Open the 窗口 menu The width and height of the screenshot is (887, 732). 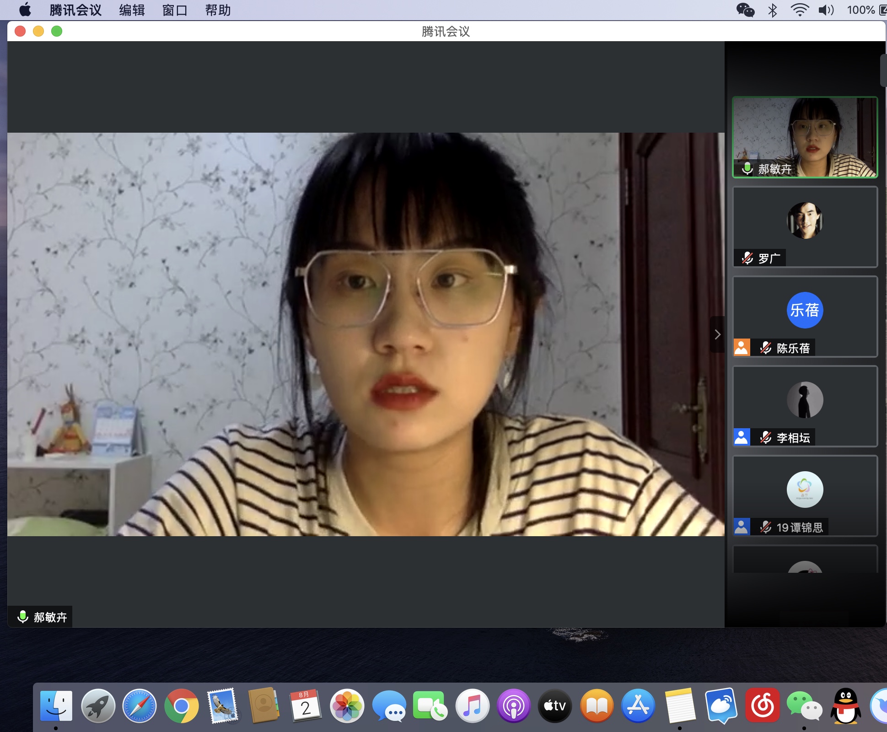tap(175, 10)
